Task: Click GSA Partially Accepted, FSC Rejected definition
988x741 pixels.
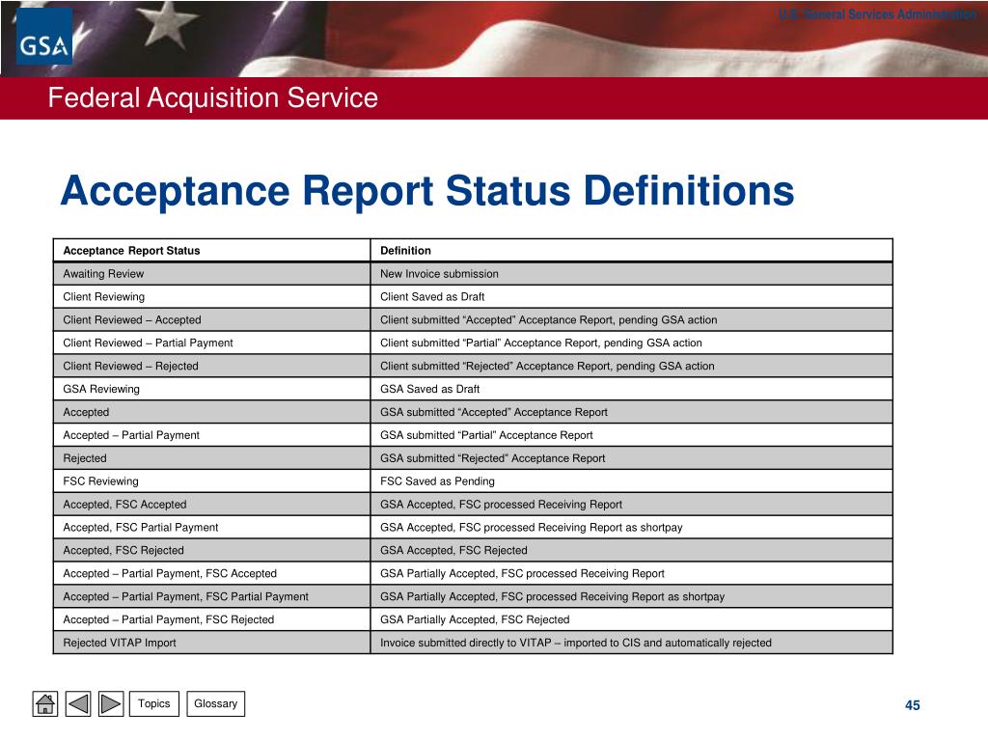Action: [x=632, y=620]
